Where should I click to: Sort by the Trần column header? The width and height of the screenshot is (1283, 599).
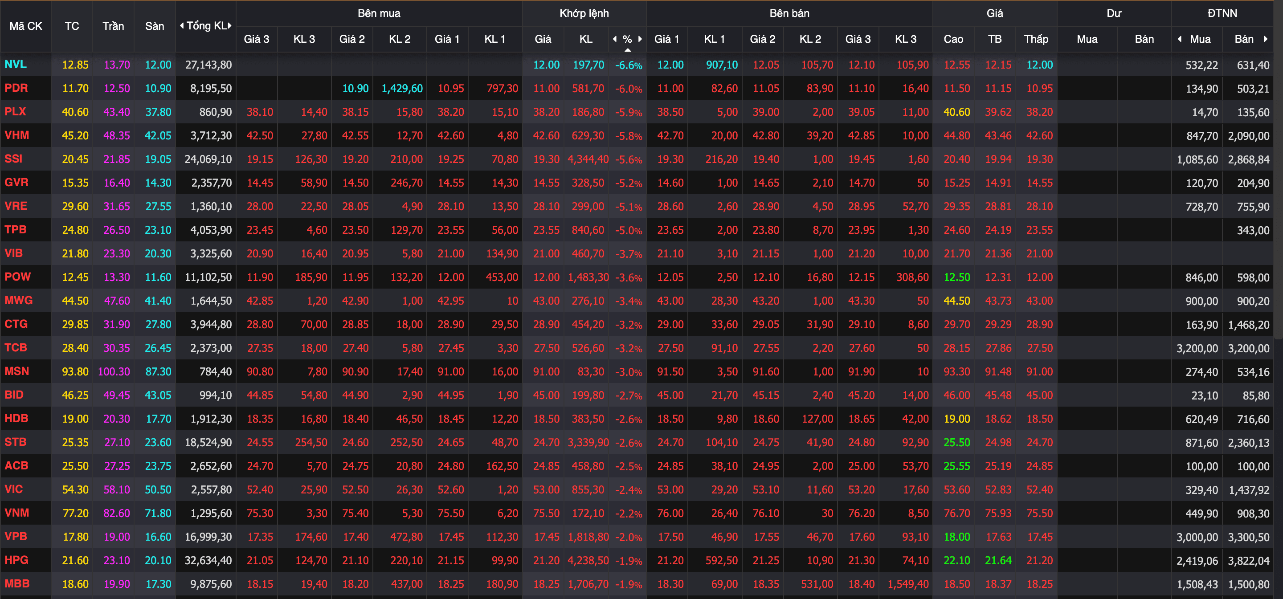click(114, 26)
